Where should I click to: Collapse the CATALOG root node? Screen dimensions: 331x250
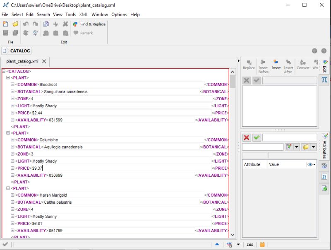[3, 71]
